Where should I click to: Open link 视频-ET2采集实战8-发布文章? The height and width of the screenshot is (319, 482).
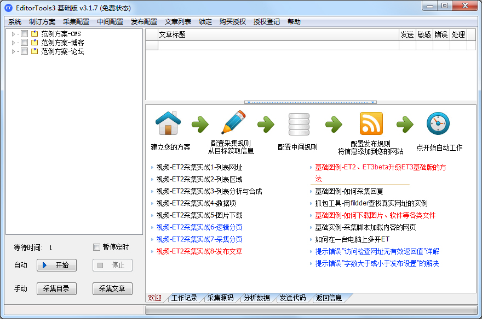(199, 251)
